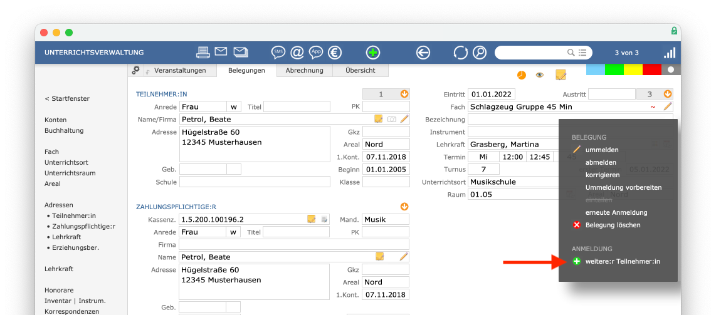Screen dimensions: 716x315
Task: Click Belegung löschen with red X
Action: coord(613,225)
